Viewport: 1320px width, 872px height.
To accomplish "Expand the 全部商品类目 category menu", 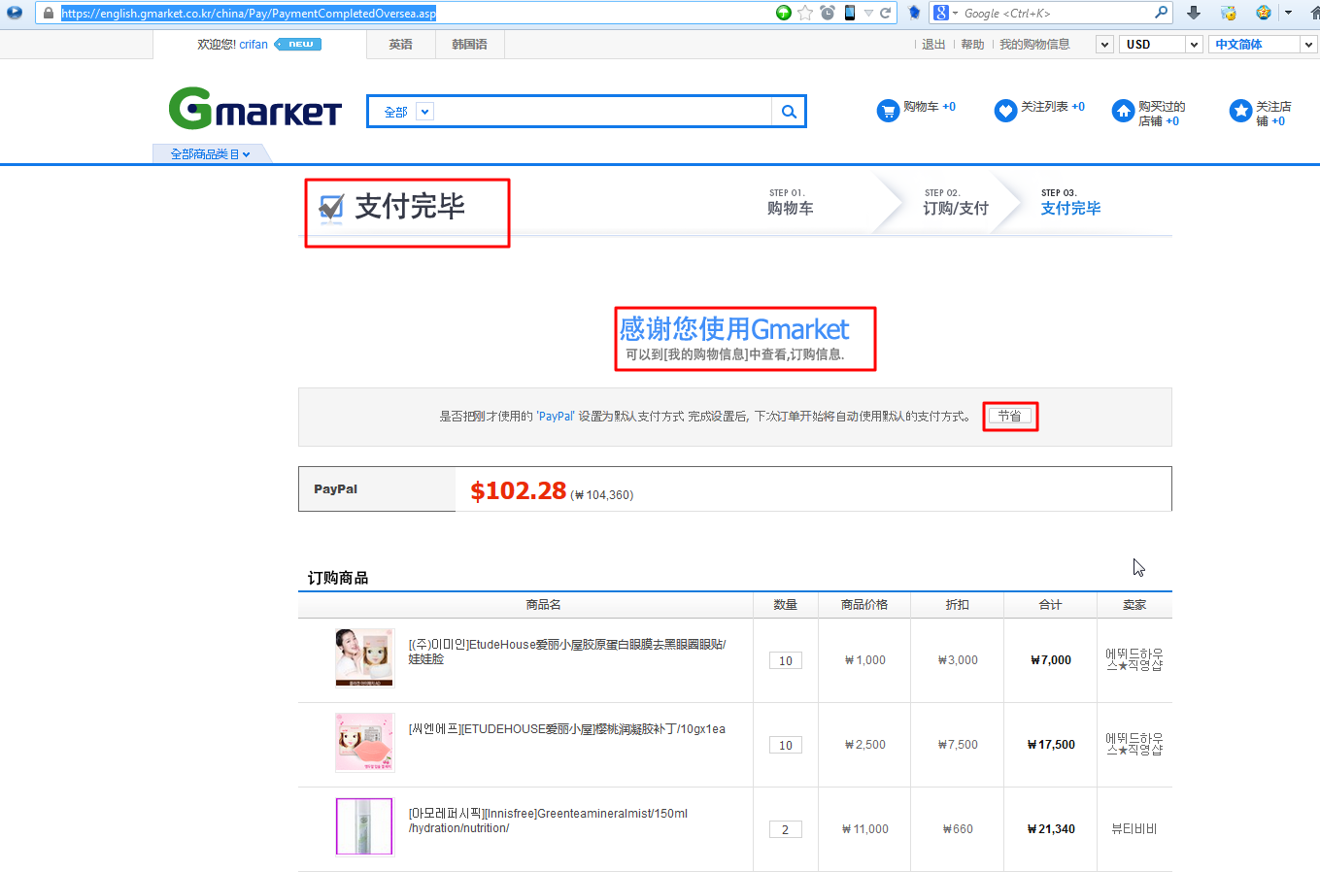I will pyautogui.click(x=211, y=154).
